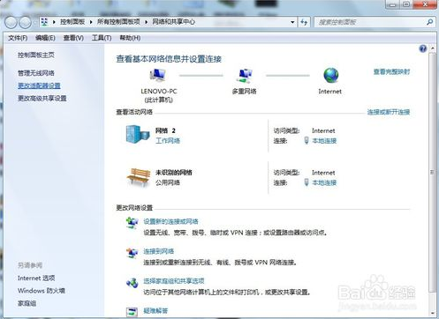Click the vertical scrollbar thumb
Screen dimensions: 439x319
[432, 172]
